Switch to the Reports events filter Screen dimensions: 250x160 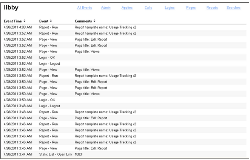tap(212, 8)
